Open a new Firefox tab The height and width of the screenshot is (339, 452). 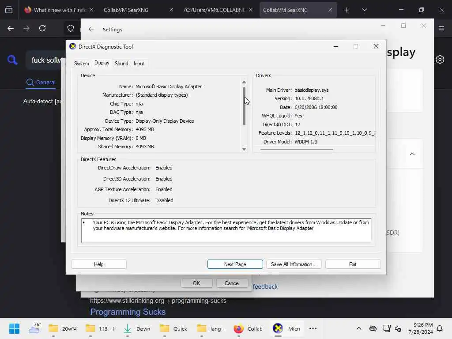click(x=347, y=10)
